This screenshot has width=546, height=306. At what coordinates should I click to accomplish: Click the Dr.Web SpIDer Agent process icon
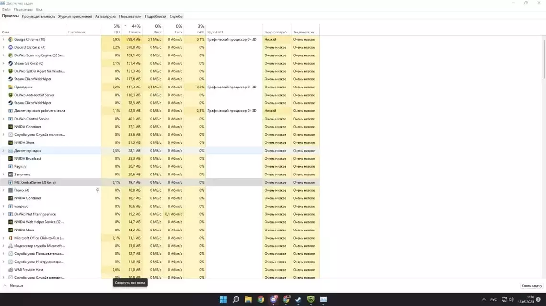[x=11, y=71]
